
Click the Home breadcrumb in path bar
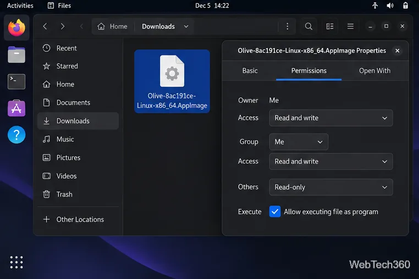112,26
